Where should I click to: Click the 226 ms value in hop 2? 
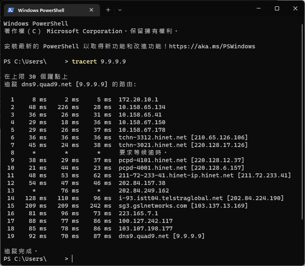pyautogui.click(x=68, y=107)
